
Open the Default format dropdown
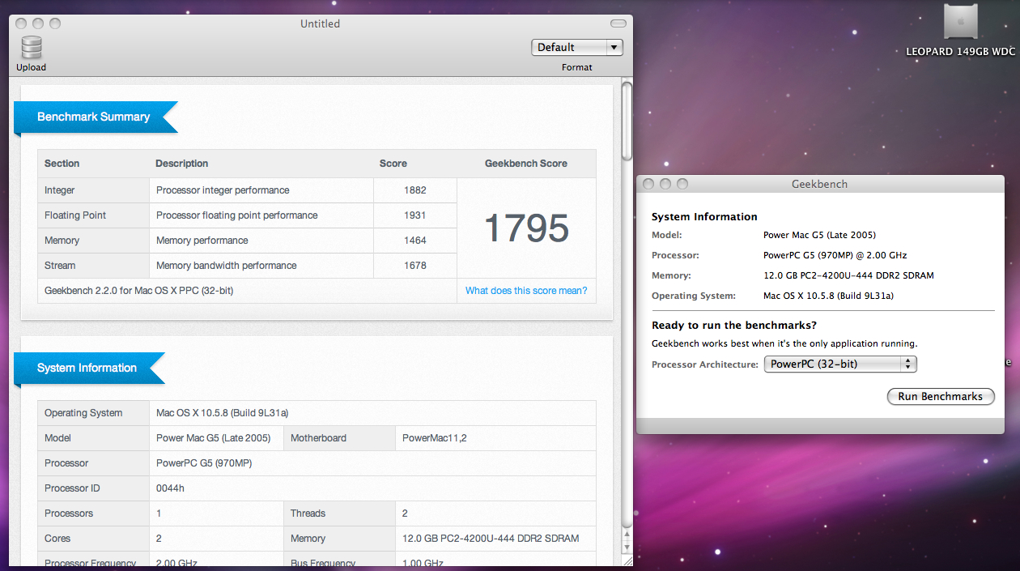(x=577, y=47)
